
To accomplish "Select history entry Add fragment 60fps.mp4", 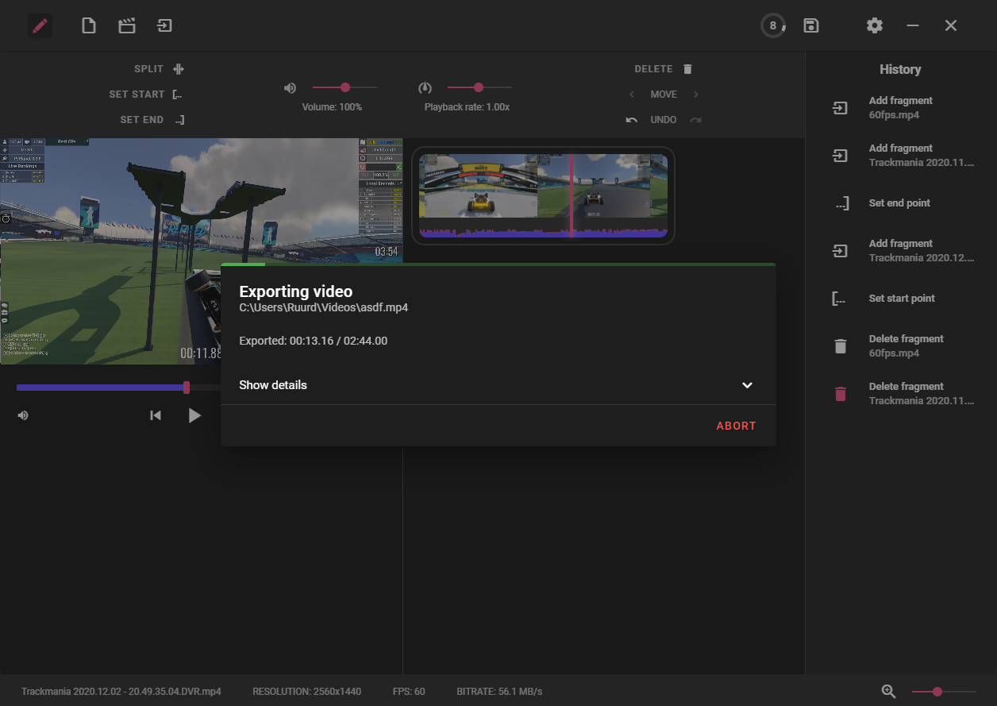I will click(901, 108).
